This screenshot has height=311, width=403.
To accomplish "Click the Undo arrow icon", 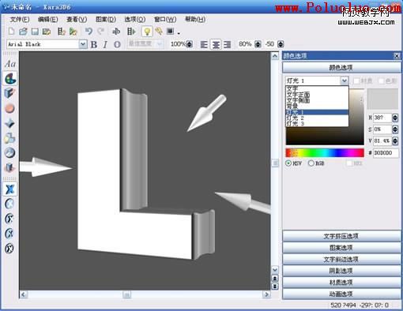I will tap(89, 32).
